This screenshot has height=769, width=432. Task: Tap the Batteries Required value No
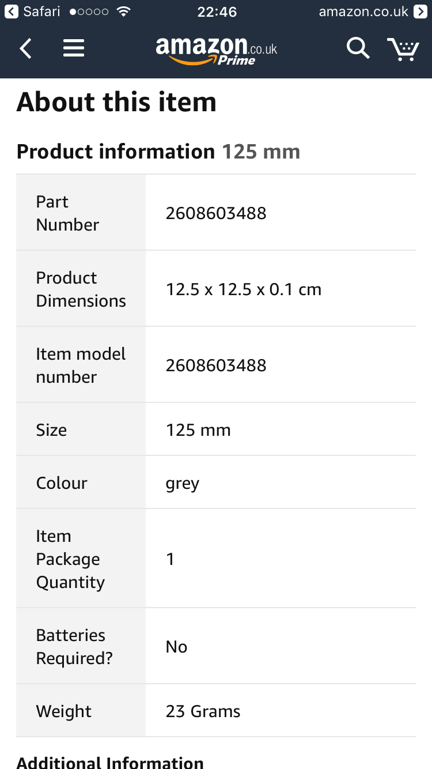pyautogui.click(x=176, y=647)
